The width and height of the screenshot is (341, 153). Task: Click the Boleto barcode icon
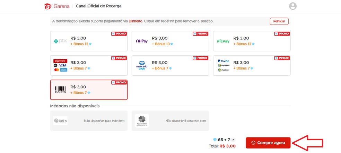point(60,90)
